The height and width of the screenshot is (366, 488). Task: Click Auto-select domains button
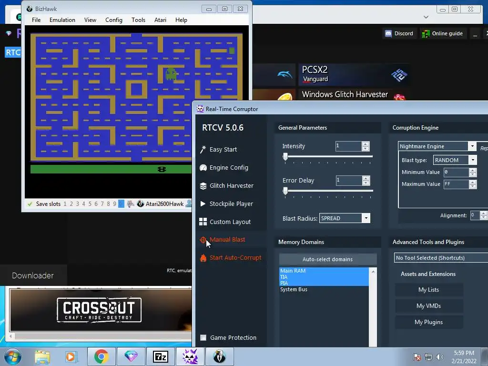[328, 259]
